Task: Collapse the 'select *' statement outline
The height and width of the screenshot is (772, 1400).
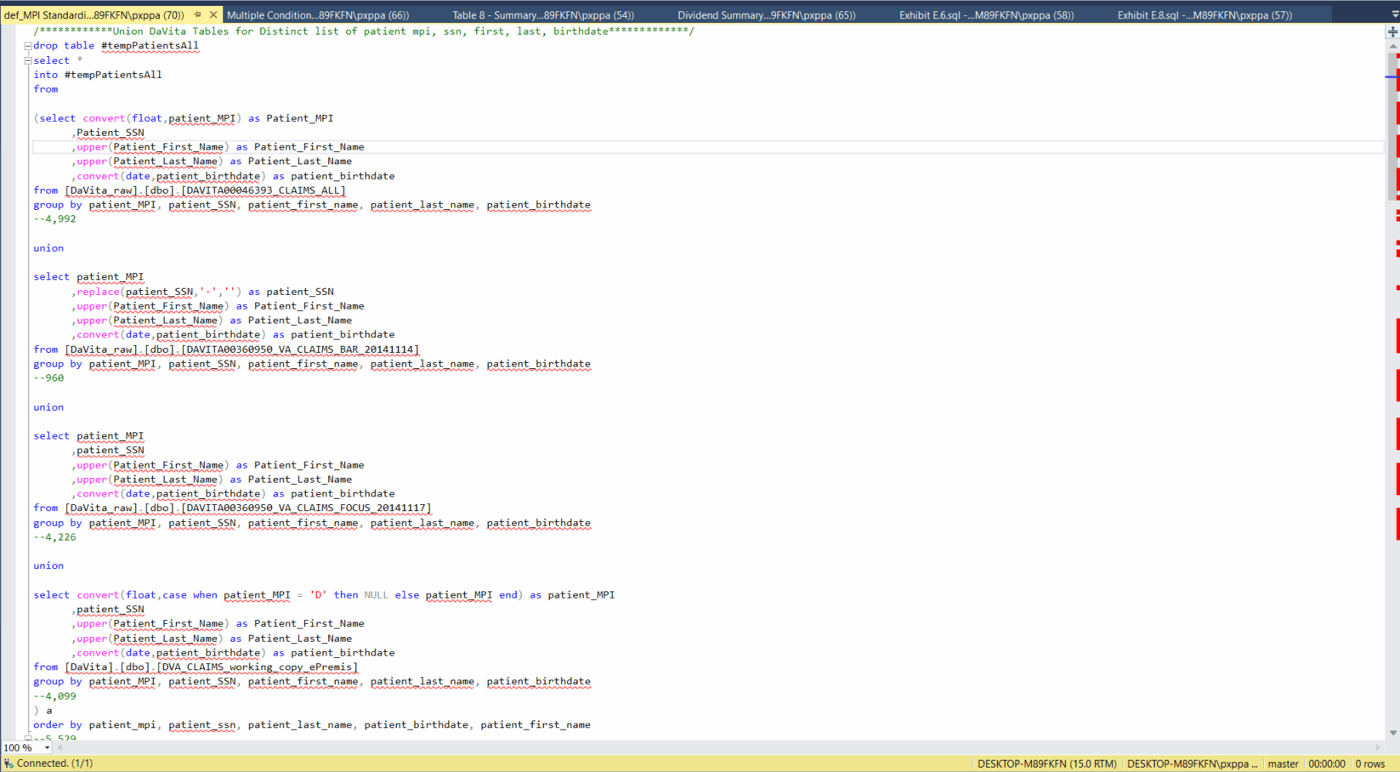Action: point(28,60)
